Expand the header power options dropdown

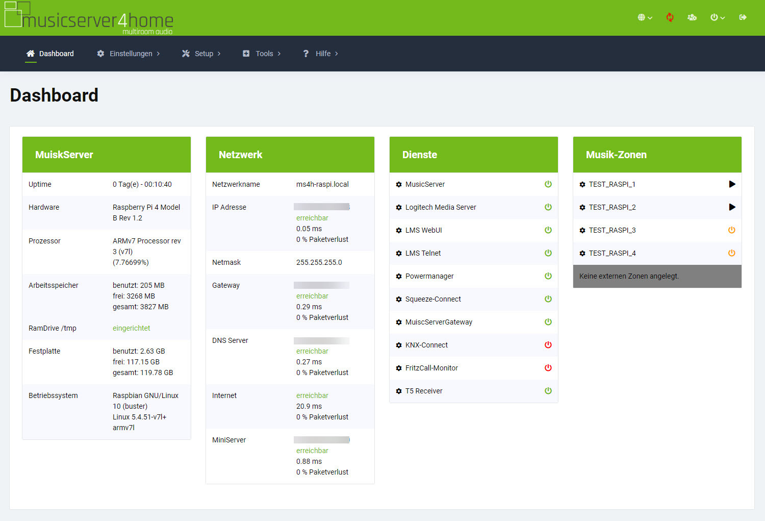click(x=718, y=17)
